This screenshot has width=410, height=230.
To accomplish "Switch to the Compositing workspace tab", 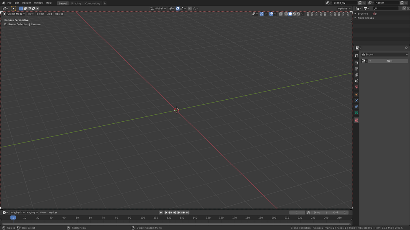I will point(93,3).
